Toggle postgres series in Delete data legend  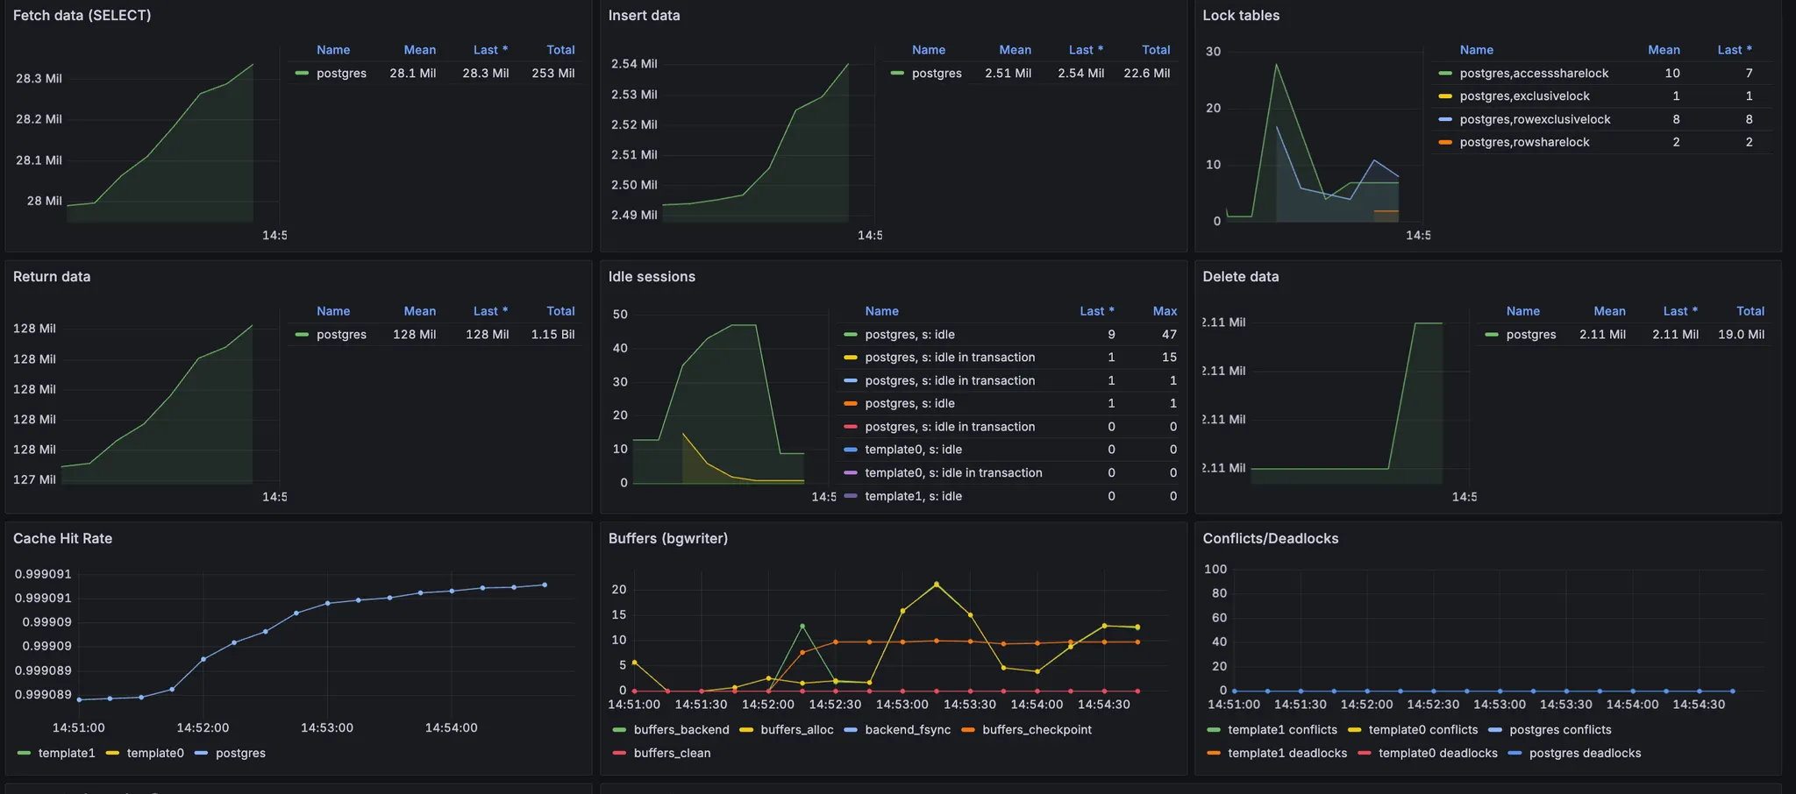pos(1531,334)
